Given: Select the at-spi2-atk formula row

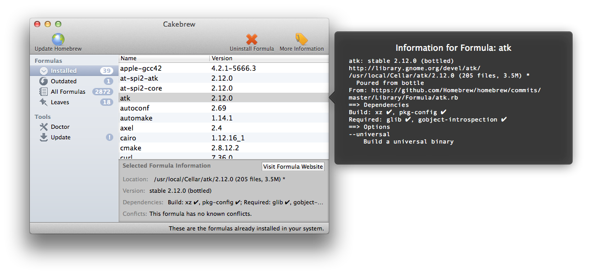Looking at the screenshot, I should coord(223,78).
